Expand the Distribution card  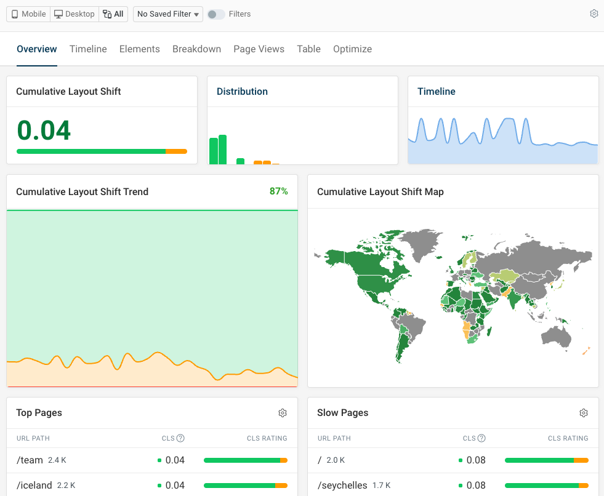pos(242,91)
